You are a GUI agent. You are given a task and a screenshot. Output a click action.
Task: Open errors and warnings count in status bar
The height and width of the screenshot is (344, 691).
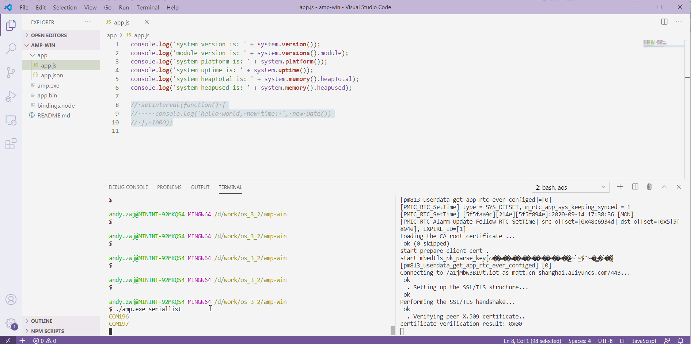[45, 341]
